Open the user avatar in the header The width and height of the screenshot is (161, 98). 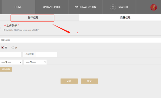click(154, 7)
